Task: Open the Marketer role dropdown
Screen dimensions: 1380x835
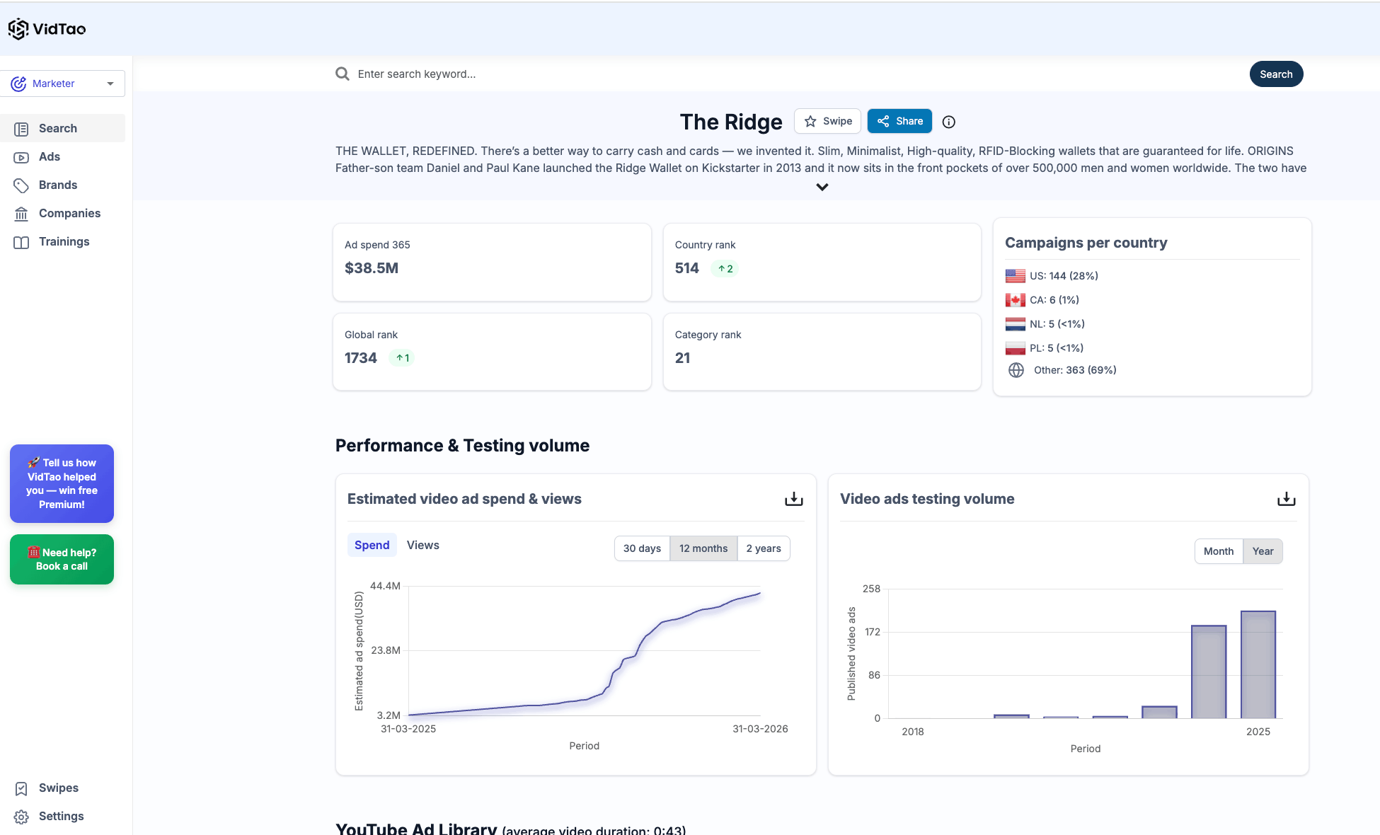Action: (x=62, y=83)
